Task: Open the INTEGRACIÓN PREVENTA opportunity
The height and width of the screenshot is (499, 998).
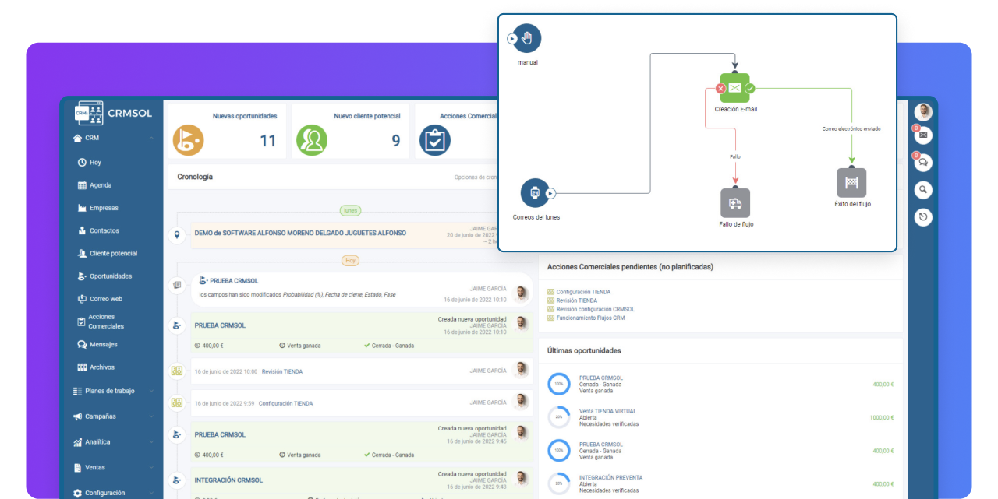Action: pos(610,477)
